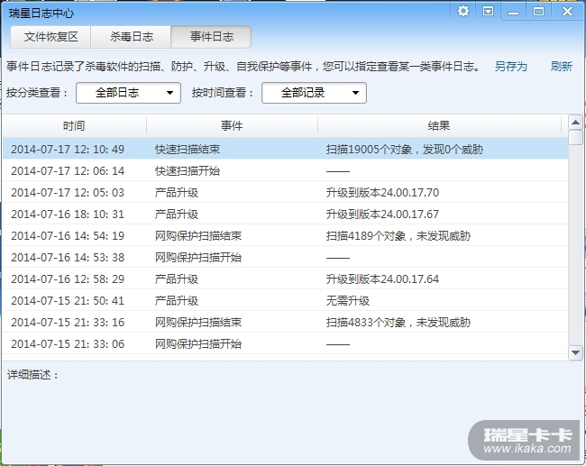Click timestamp 2014-07-17 12:06:14
Viewport: 586px width, 466px height.
[x=68, y=170]
